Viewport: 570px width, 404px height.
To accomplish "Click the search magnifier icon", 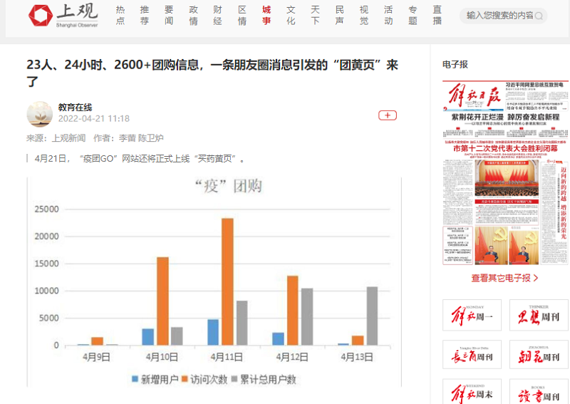I will [539, 15].
